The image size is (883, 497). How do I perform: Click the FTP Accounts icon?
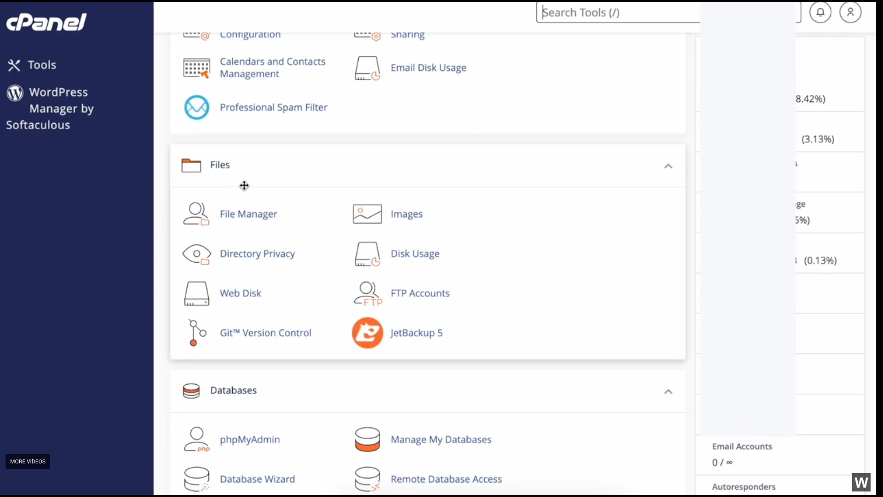click(x=367, y=294)
